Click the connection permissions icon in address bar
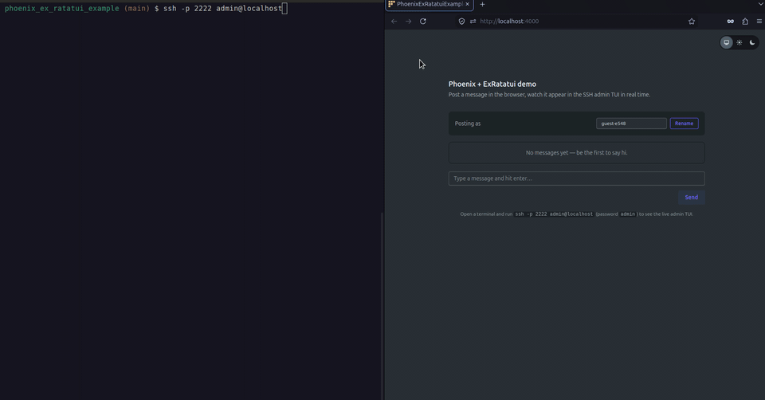The width and height of the screenshot is (765, 400). [473, 22]
